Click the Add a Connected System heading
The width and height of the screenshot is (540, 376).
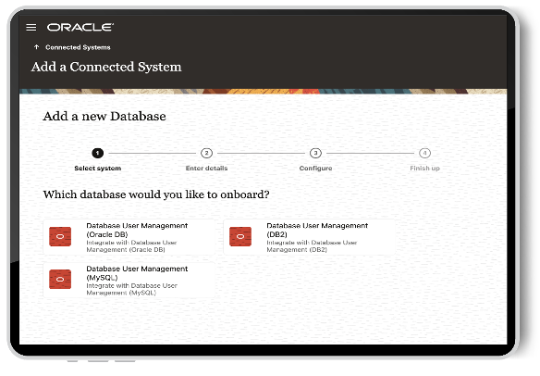pos(106,67)
